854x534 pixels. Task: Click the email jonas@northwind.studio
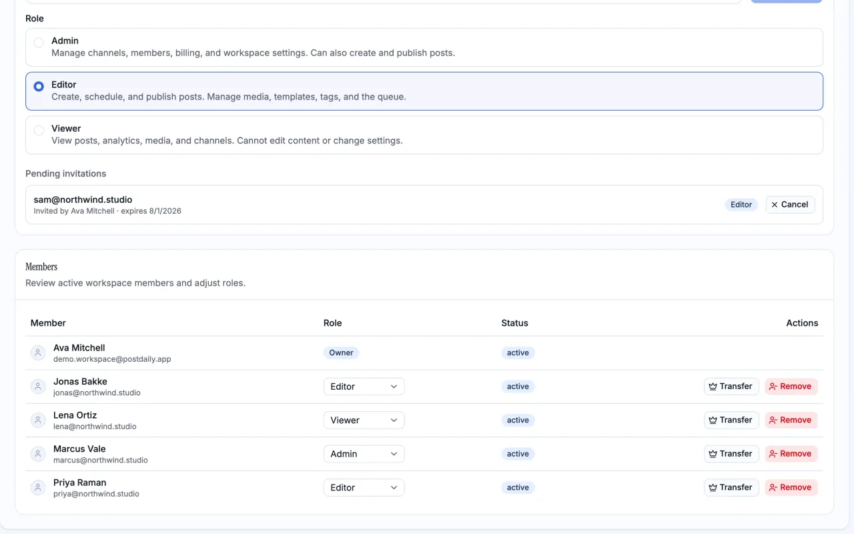(97, 393)
